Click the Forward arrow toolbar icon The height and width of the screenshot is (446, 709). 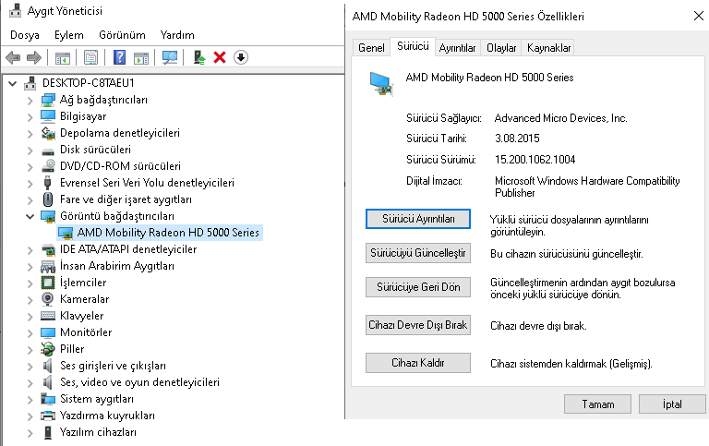34,57
